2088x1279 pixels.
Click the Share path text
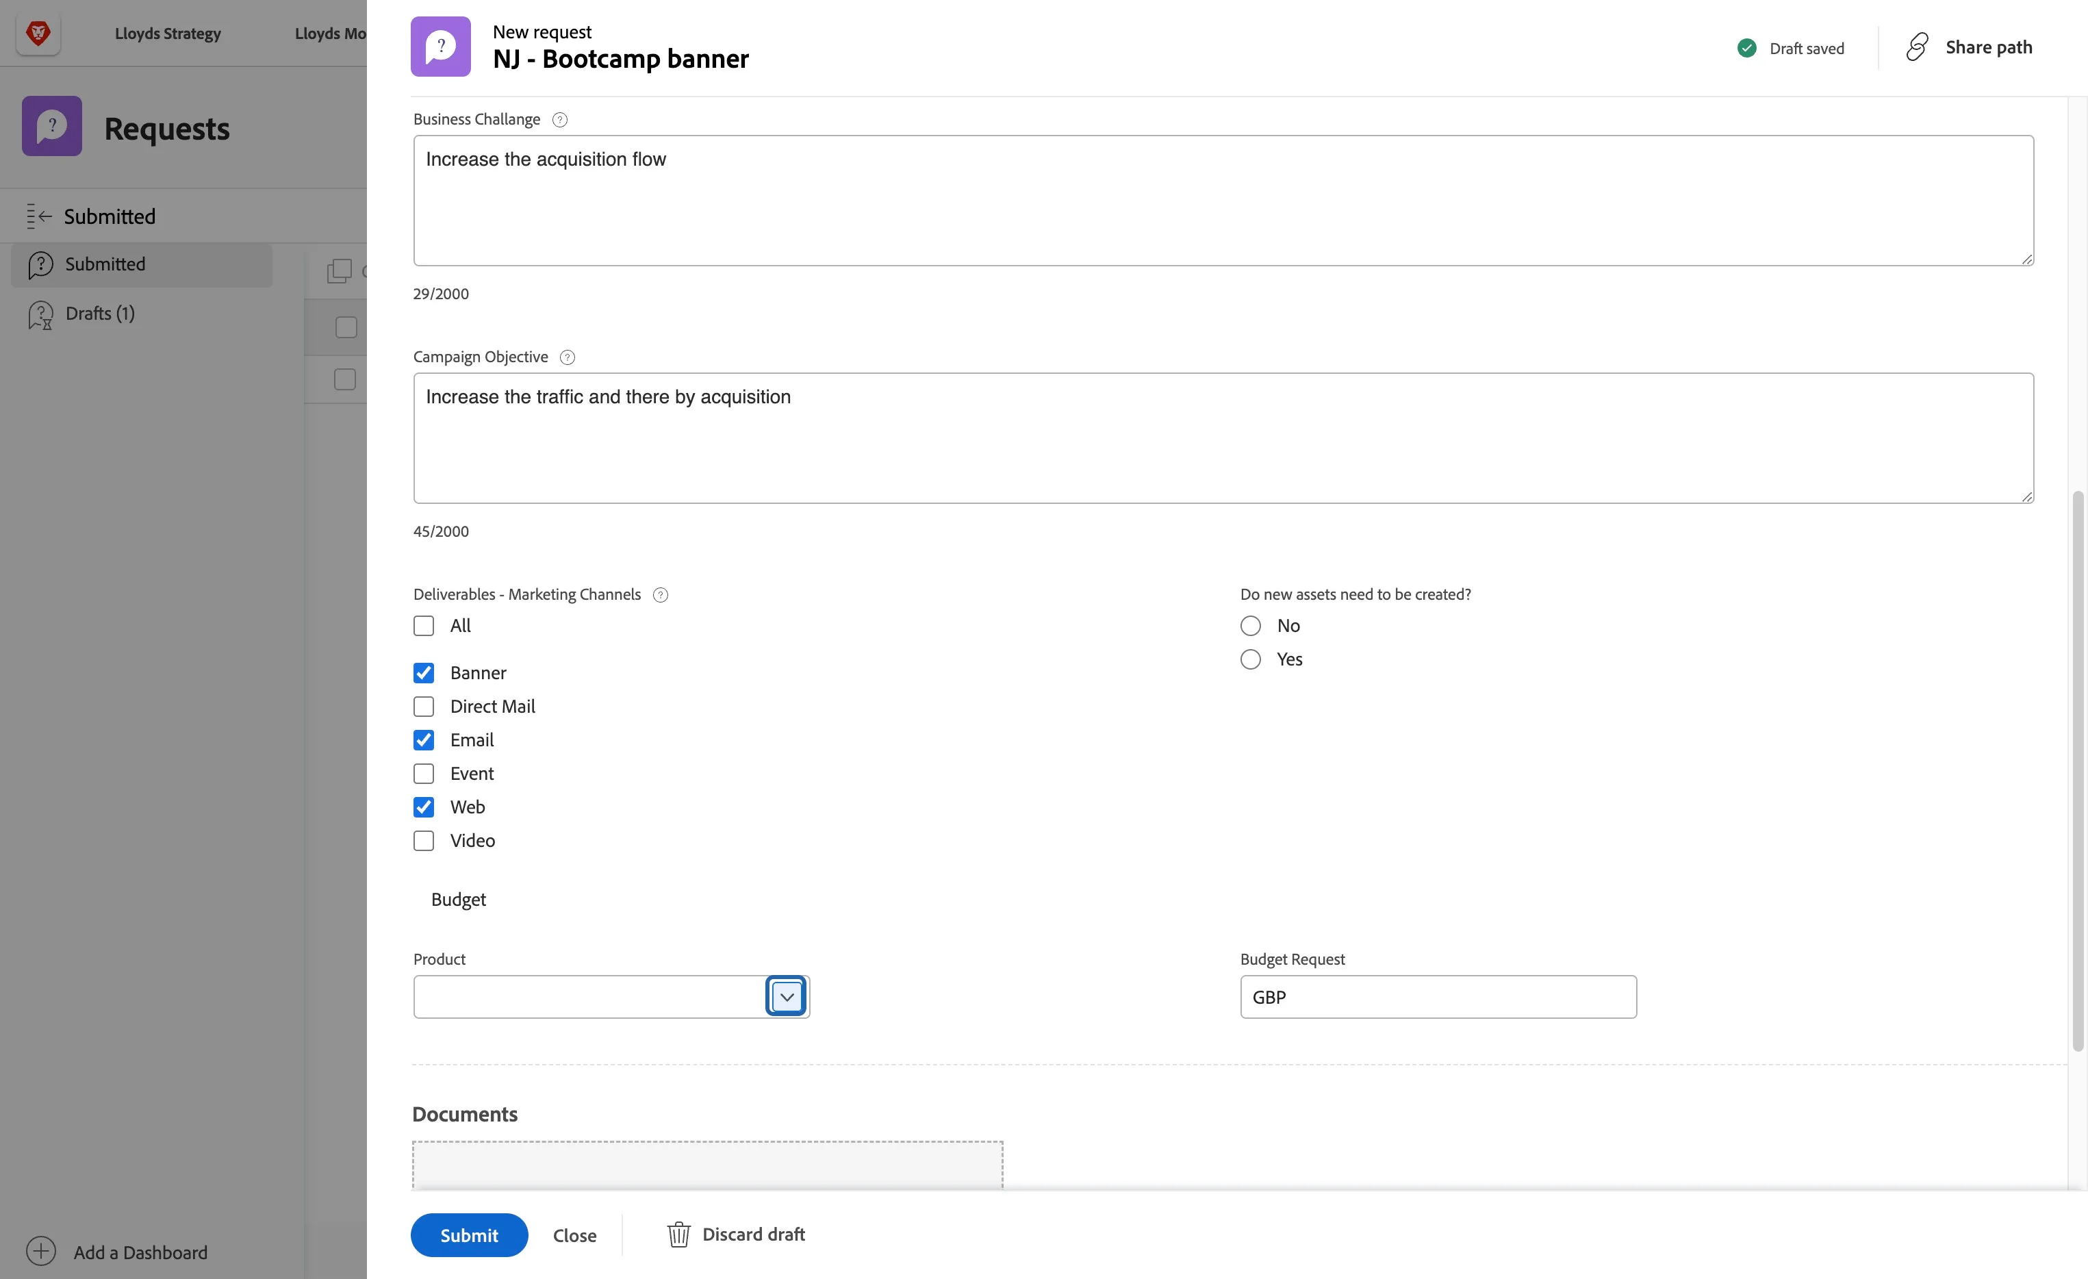[x=1988, y=47]
